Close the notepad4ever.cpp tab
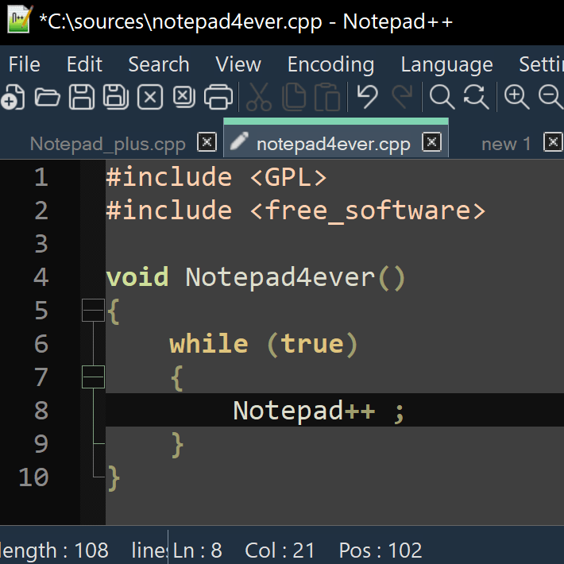The image size is (564, 564). [x=431, y=142]
